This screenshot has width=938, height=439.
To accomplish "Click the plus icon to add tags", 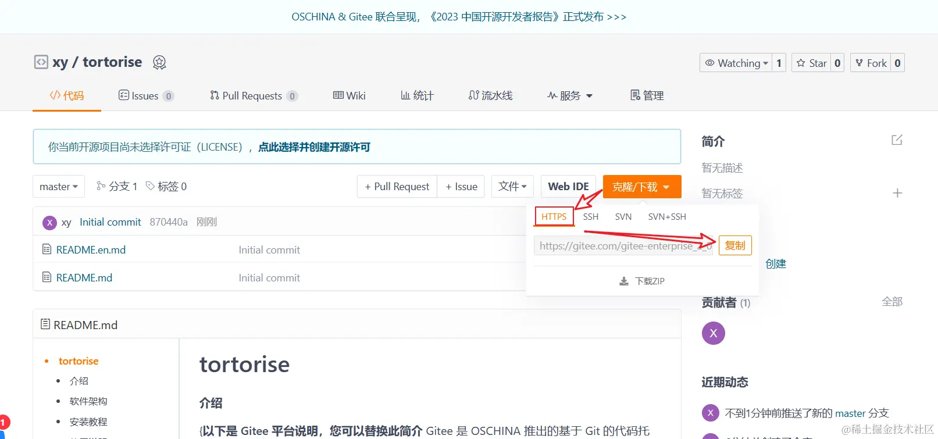I will (x=897, y=193).
